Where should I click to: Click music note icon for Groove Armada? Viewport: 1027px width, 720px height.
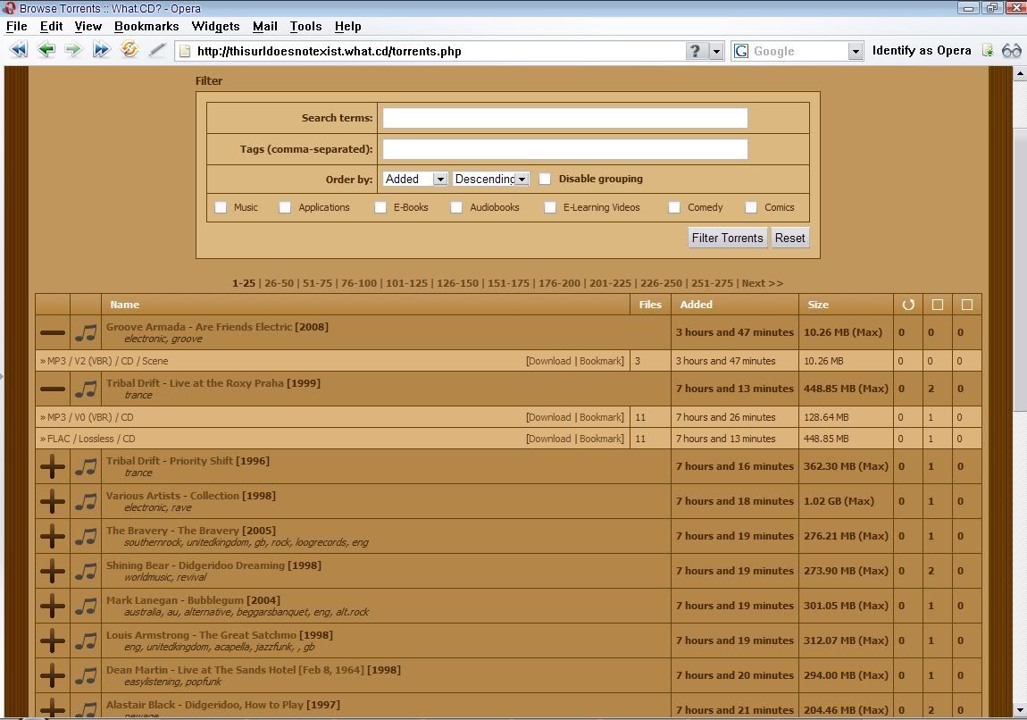tap(85, 333)
